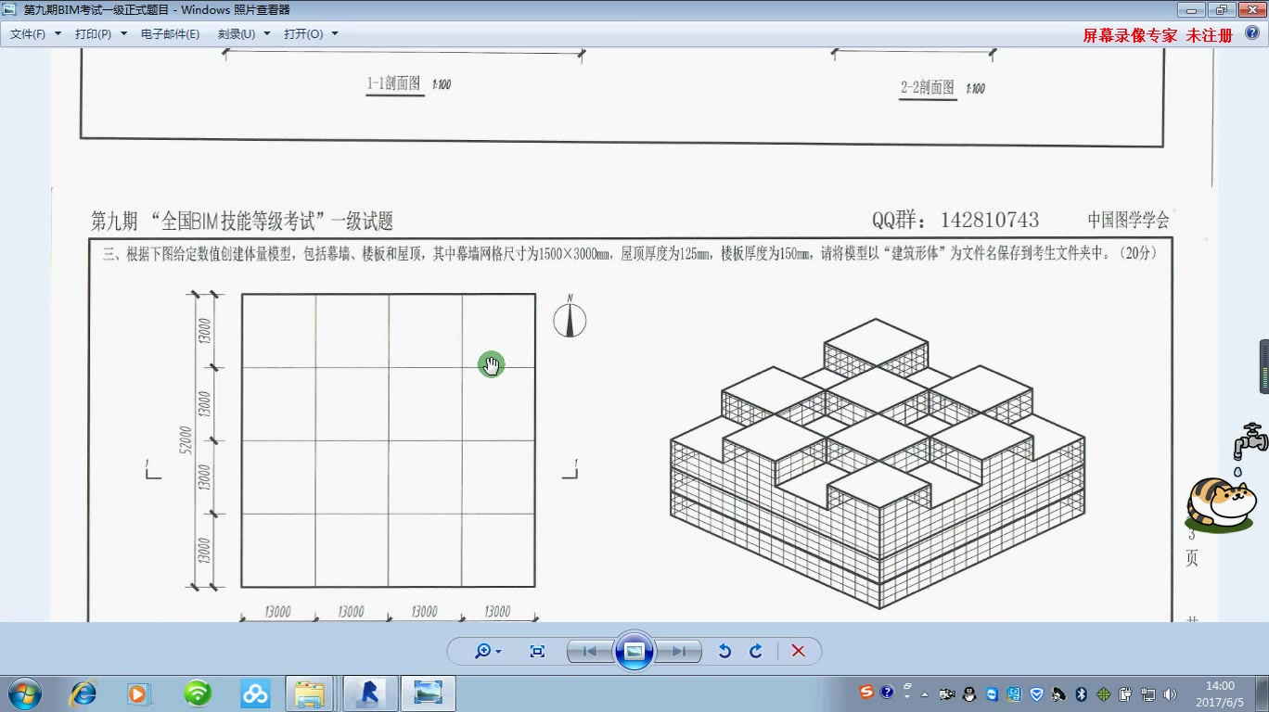Mute audio via the volume tray icon
This screenshot has height=712, width=1269.
[1168, 695]
